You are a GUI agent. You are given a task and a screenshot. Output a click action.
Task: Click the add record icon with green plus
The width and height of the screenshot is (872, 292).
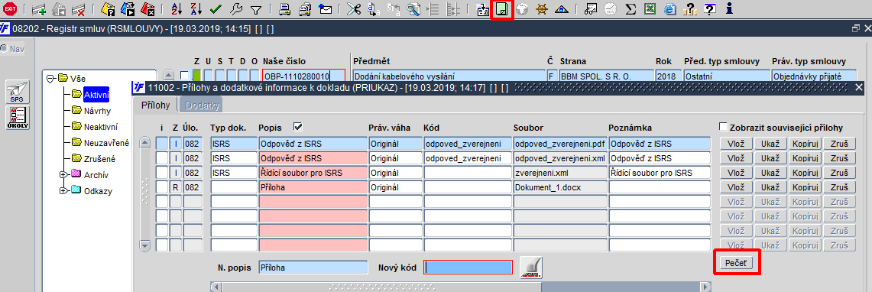tap(38, 9)
